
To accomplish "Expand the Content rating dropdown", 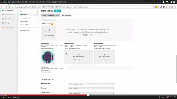I will coord(91,93).
